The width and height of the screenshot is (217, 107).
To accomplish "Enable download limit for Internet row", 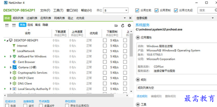I will point(105,46).
